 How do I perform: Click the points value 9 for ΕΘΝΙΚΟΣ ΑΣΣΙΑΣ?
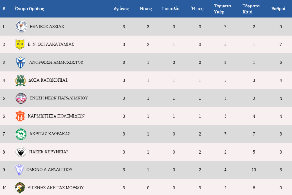point(281,27)
